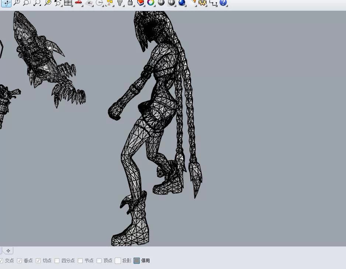Viewport: 346px width, 269px height.
Task: Uncheck the 切点 tangent snap
Action: [x=38, y=261]
